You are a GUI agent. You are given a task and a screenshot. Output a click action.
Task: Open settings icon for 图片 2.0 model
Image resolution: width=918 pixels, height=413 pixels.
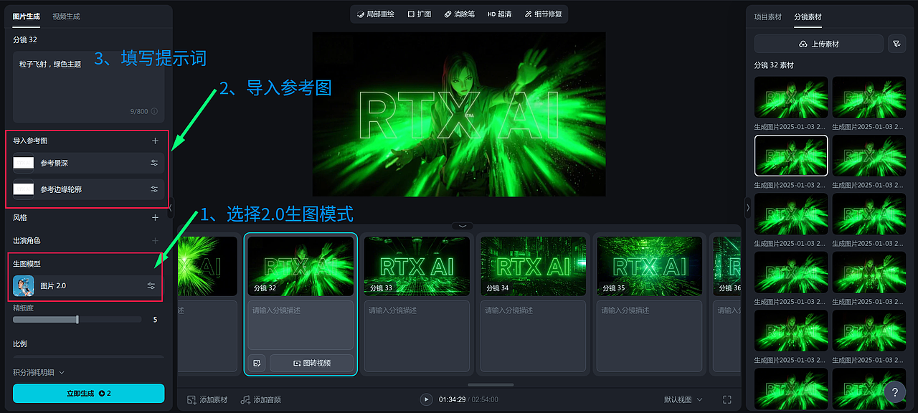151,286
